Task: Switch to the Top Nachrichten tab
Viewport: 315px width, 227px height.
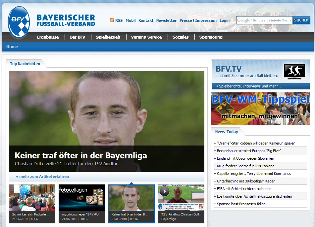Action: (25, 64)
